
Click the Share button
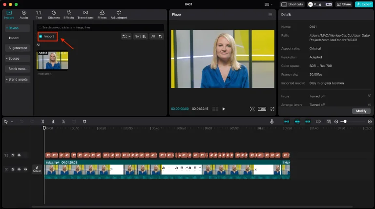pyautogui.click(x=344, y=4)
